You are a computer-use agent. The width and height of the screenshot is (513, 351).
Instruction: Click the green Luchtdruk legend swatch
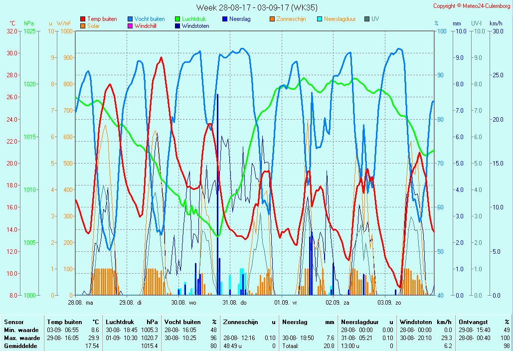pos(177,19)
